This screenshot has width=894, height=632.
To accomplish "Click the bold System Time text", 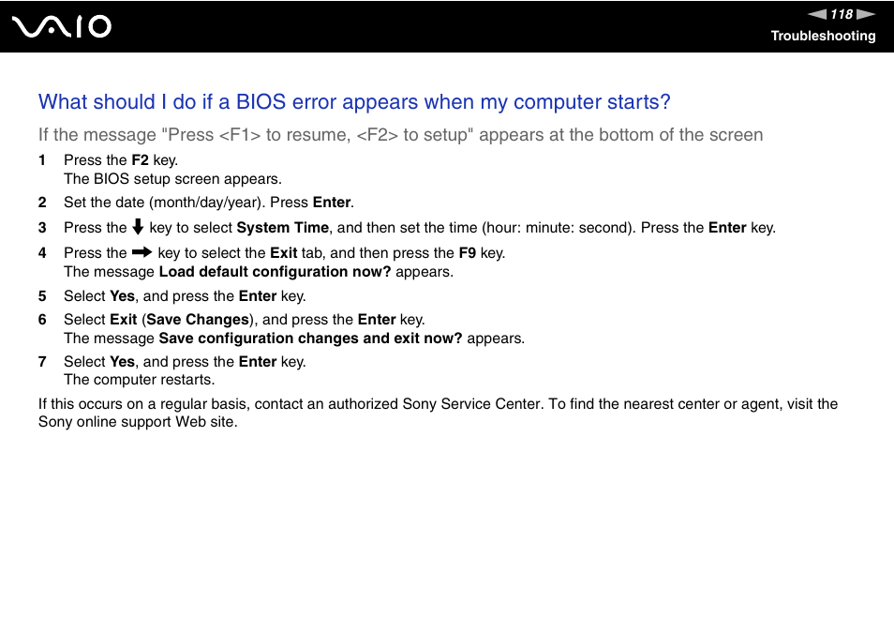I will pos(282,228).
